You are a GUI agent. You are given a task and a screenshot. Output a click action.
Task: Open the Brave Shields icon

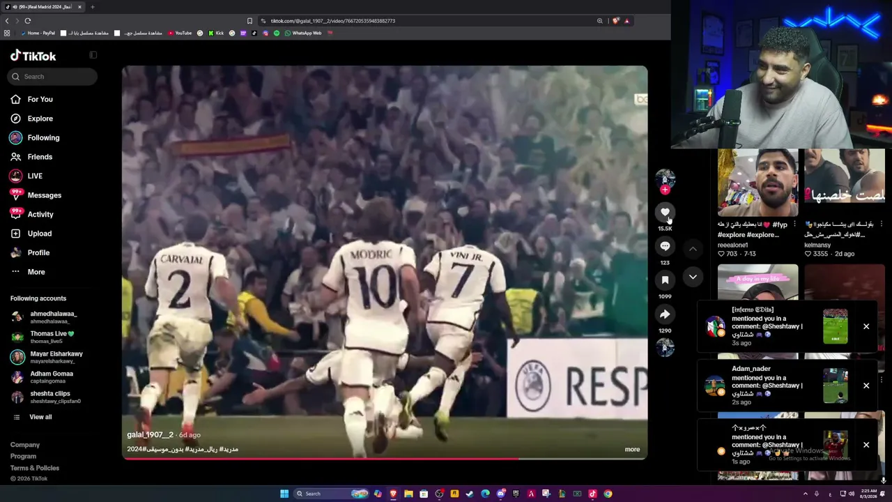click(x=615, y=21)
